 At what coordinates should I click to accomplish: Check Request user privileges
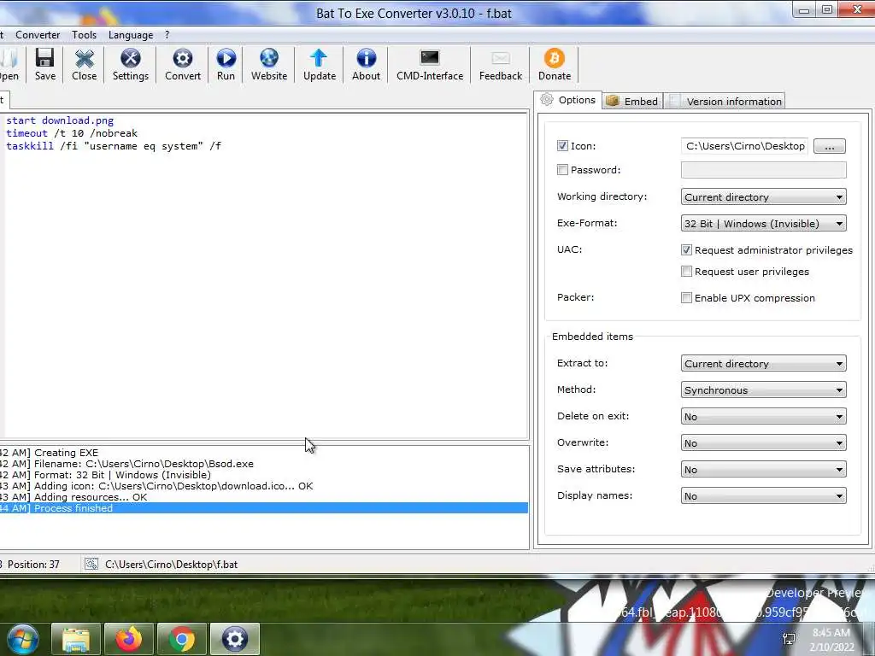pyautogui.click(x=686, y=272)
